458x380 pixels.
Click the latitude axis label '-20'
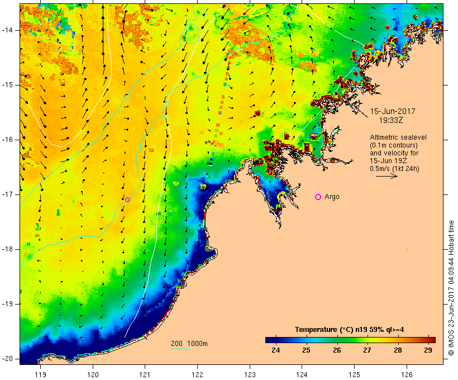click(x=7, y=359)
